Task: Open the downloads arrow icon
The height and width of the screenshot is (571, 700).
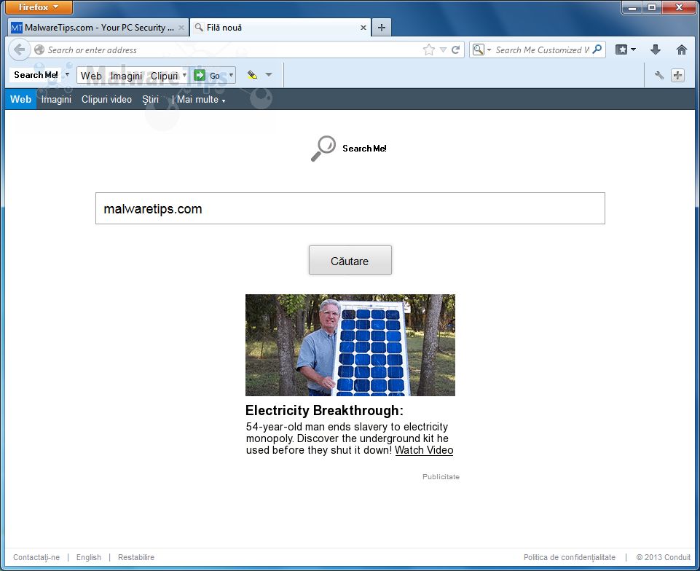Action: pyautogui.click(x=655, y=50)
